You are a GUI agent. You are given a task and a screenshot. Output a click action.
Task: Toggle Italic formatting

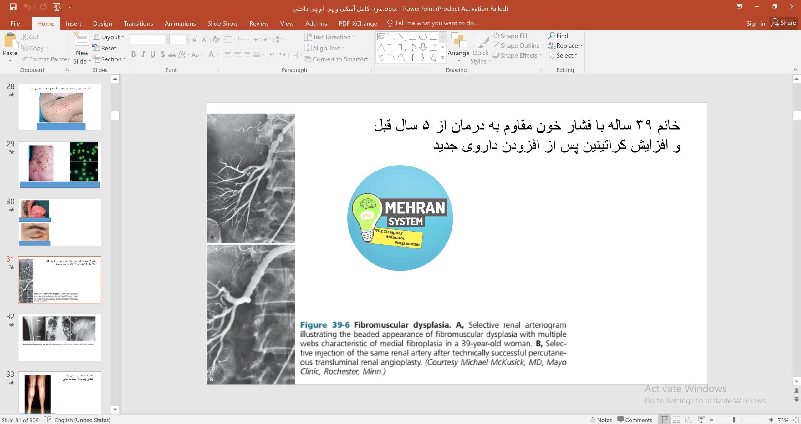point(143,54)
